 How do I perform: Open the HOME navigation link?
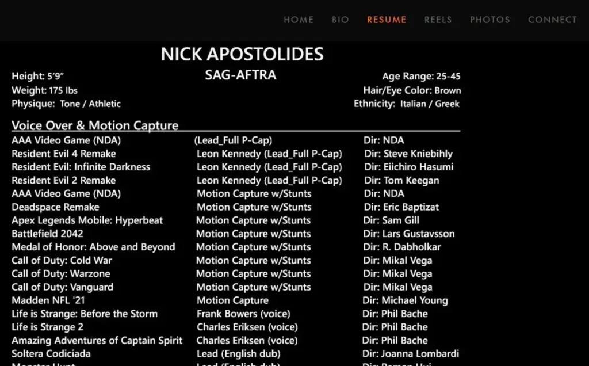tap(299, 20)
